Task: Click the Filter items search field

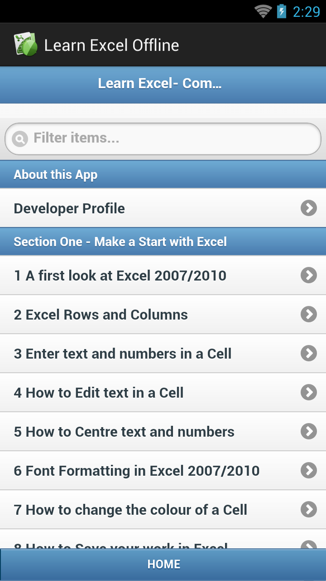Action: coord(172,138)
